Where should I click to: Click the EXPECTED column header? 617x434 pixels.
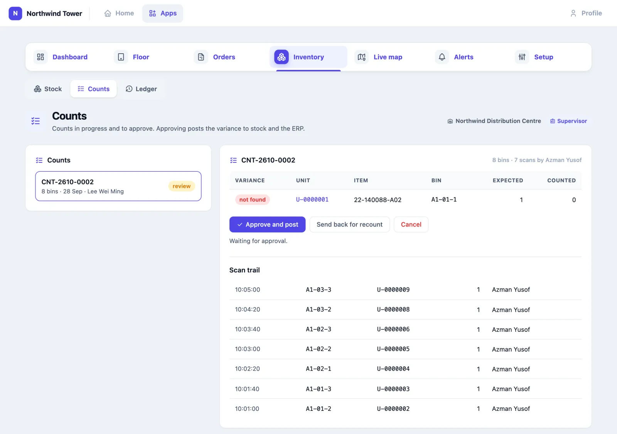click(508, 181)
